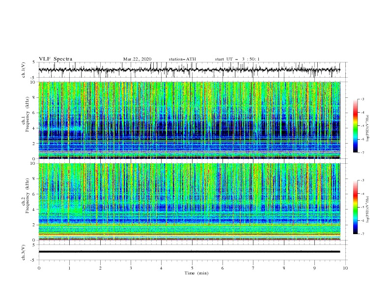Click the time axis tick label '2'

tap(100, 268)
